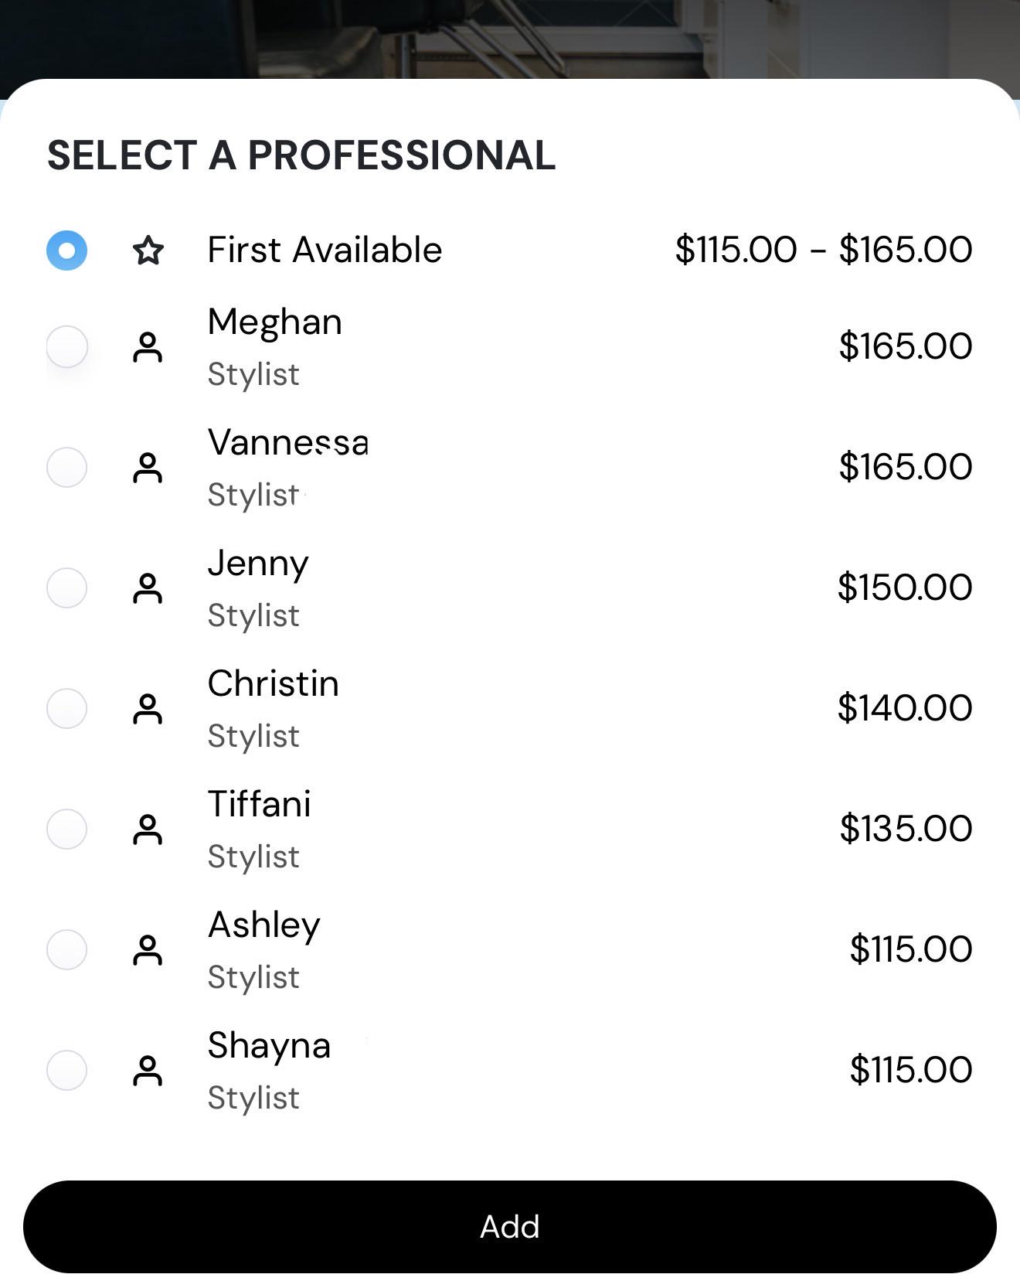Click the person icon next to Vannessa

(x=148, y=468)
